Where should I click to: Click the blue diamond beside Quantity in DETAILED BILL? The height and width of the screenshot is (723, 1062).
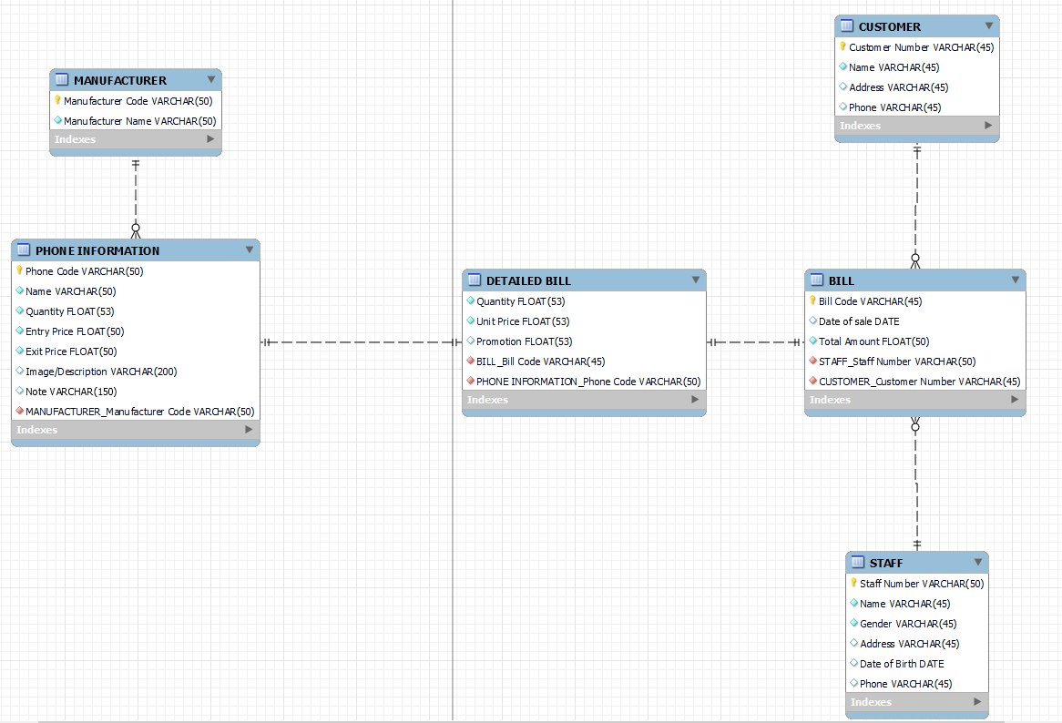[468, 301]
